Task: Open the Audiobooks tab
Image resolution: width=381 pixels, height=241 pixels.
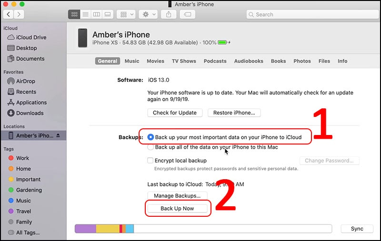Action: point(249,61)
